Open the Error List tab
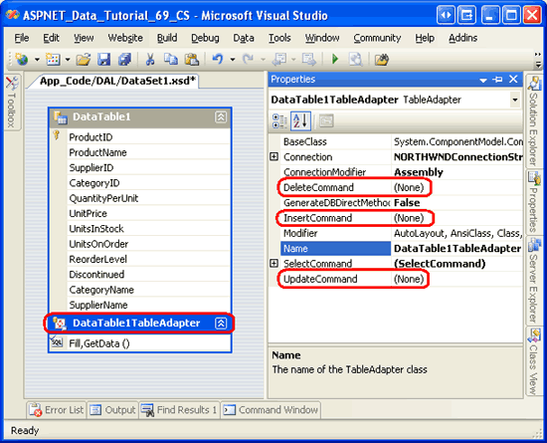Screen dimensions: 547x443 [x=57, y=410]
